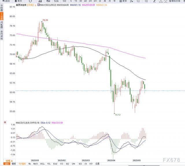Apply the BIAS indicator
This screenshot has height=166, width=185.
55,164
